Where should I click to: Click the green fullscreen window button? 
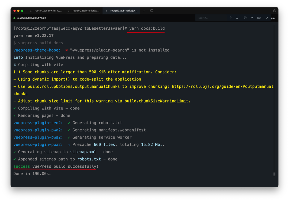pos(22,11)
